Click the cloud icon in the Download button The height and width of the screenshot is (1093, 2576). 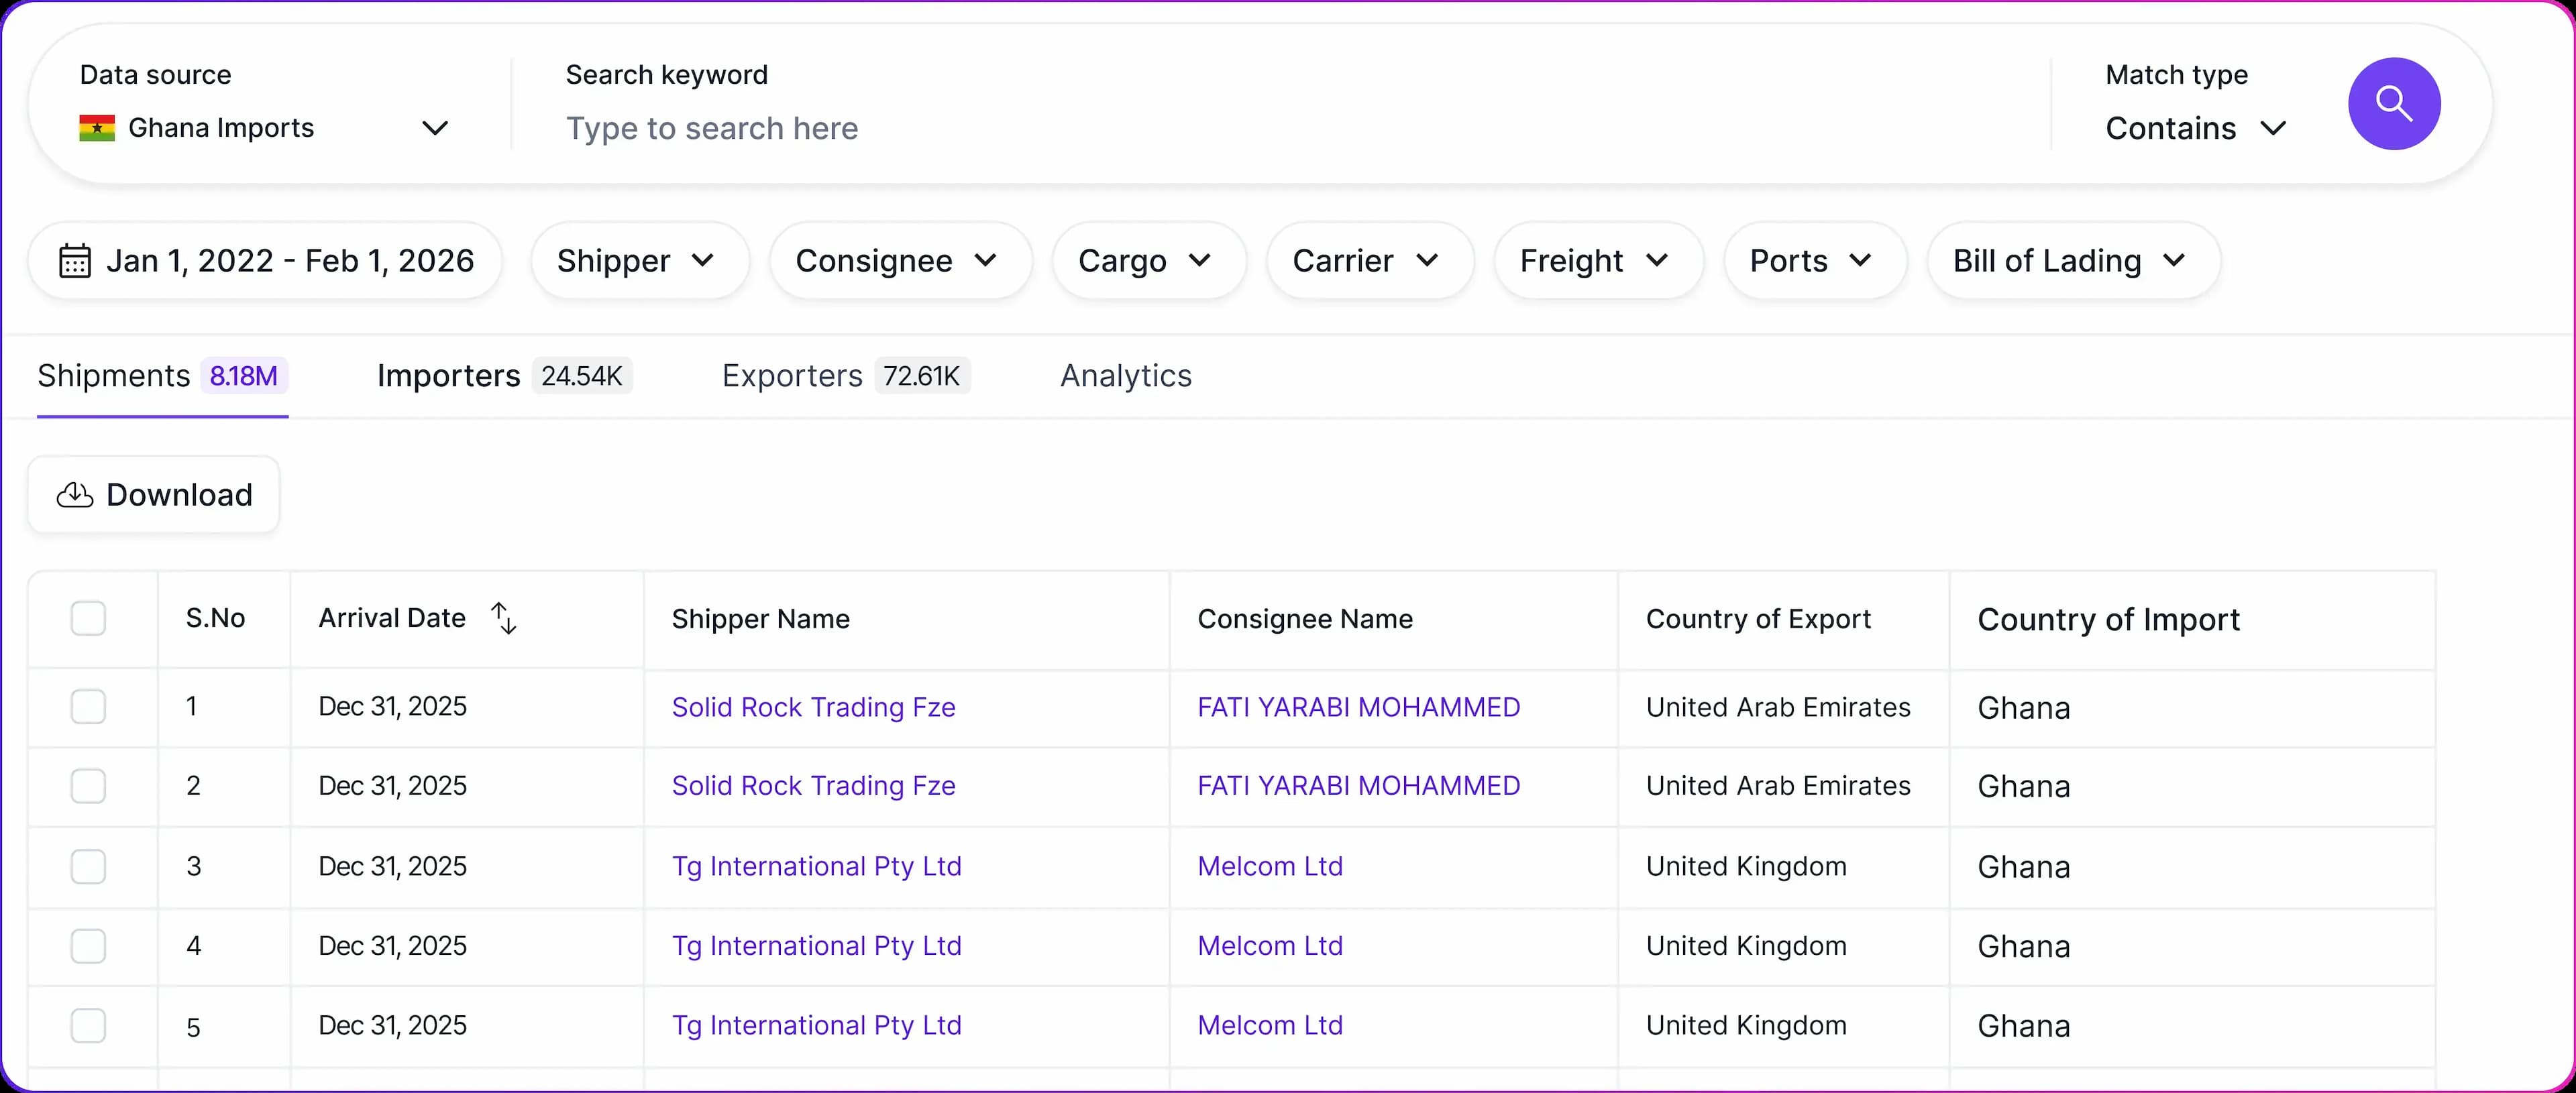coord(75,495)
